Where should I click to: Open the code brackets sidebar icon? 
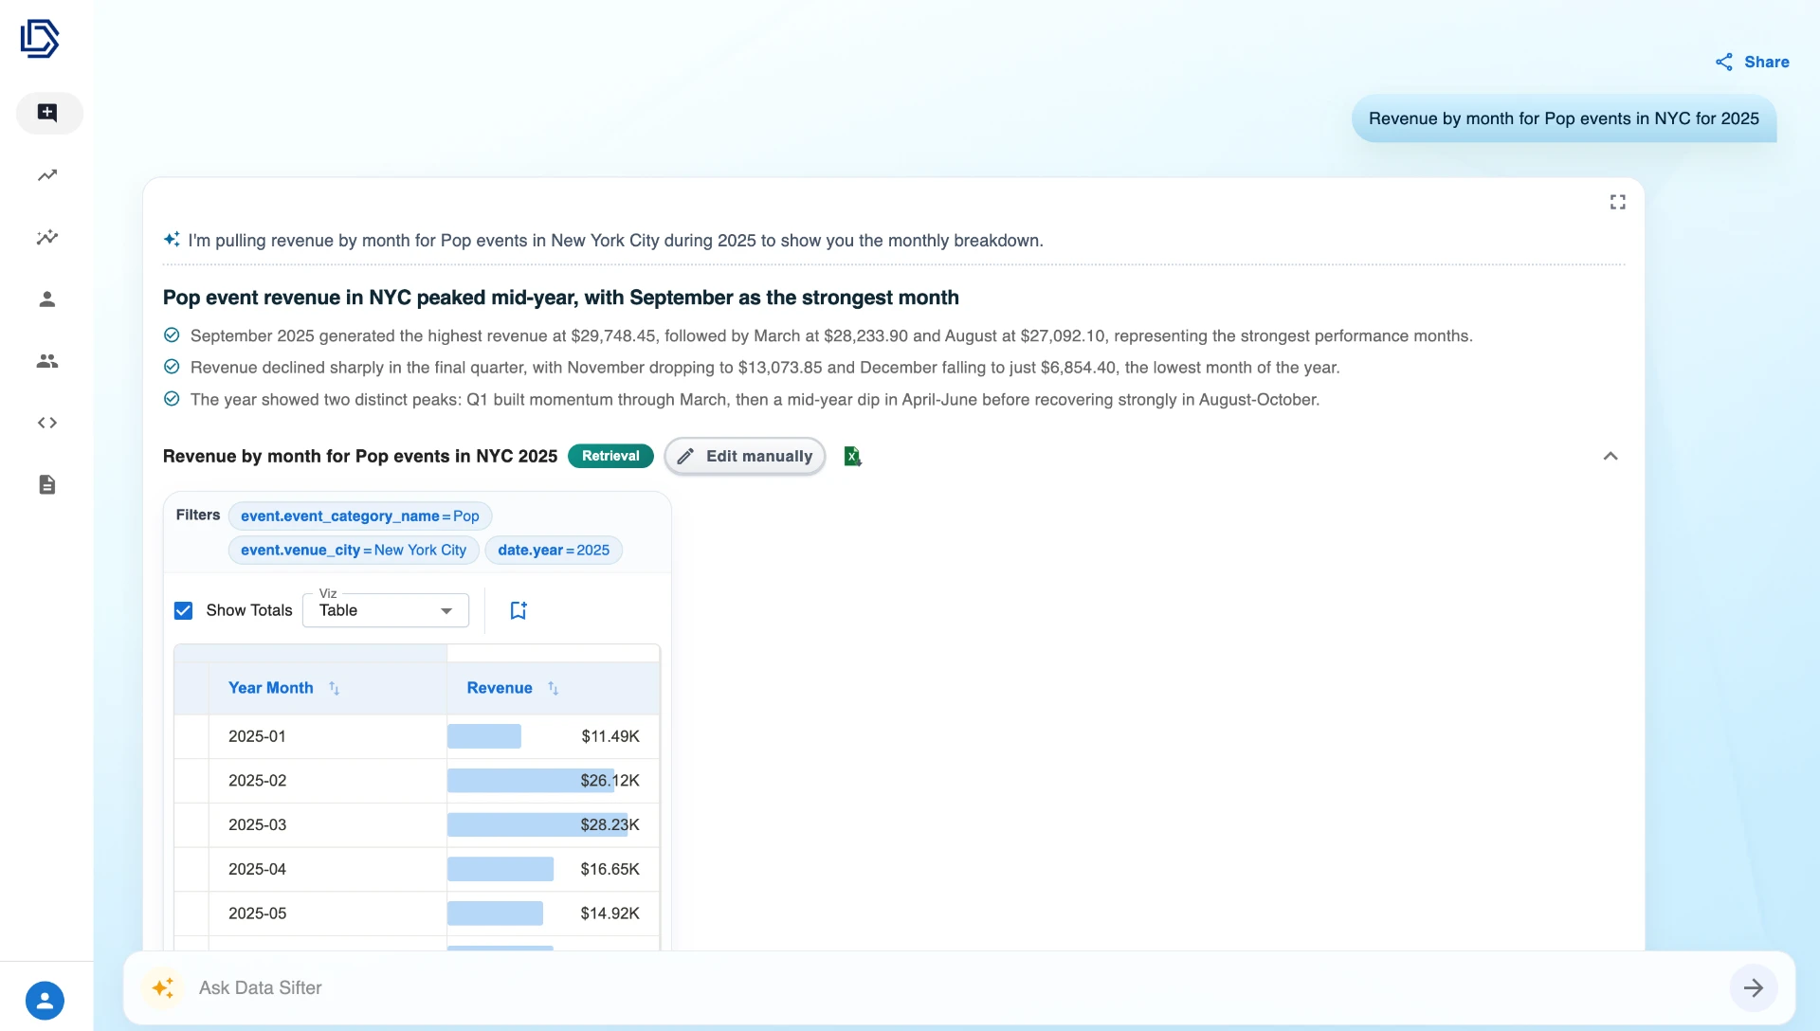47,423
